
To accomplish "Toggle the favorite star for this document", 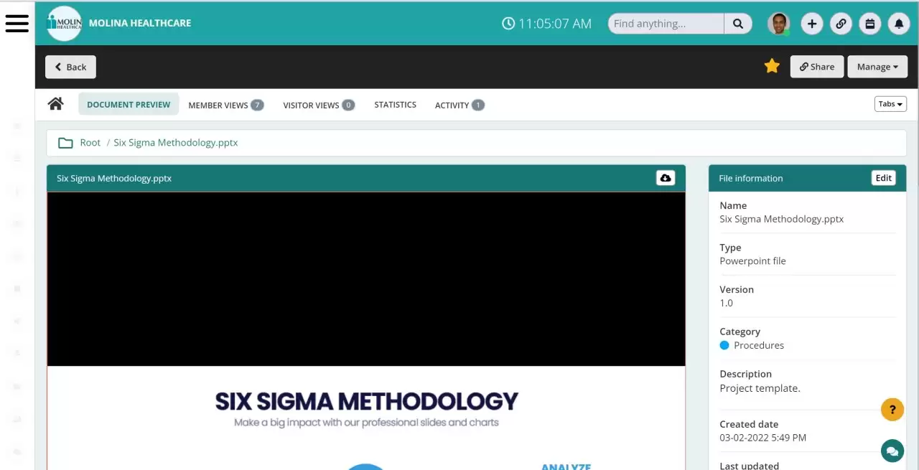I will [x=772, y=65].
